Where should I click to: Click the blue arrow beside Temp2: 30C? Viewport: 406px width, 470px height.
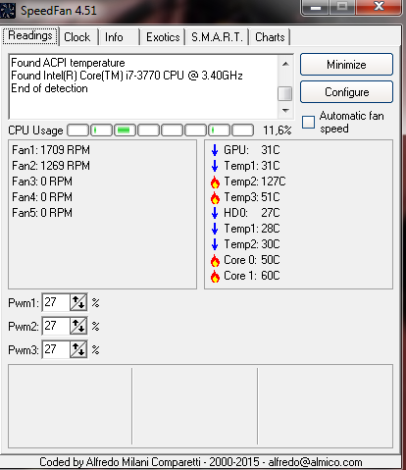(x=215, y=244)
